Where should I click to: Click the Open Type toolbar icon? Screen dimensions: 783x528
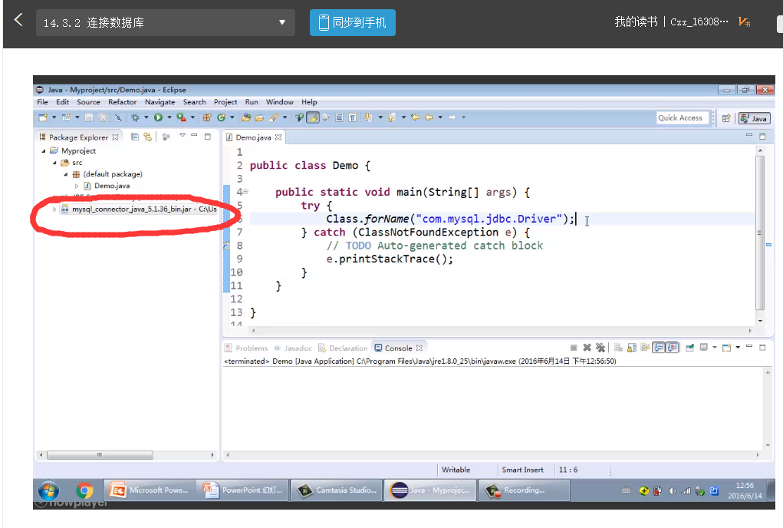pos(246,117)
